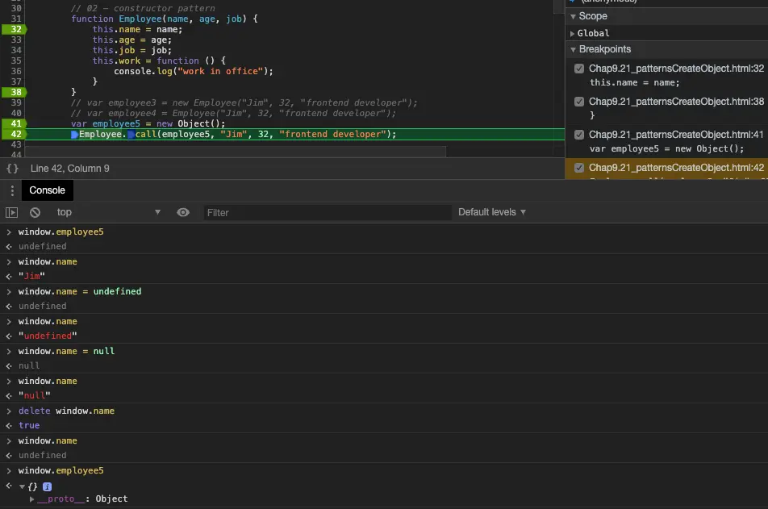Viewport: 768px width, 509px height.
Task: Collapse the Breakpoints section
Action: [x=573, y=50]
